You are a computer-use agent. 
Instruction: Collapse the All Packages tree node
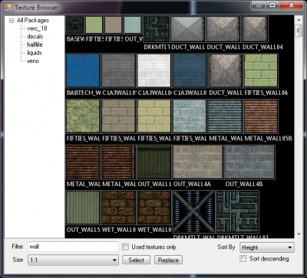(x=12, y=21)
